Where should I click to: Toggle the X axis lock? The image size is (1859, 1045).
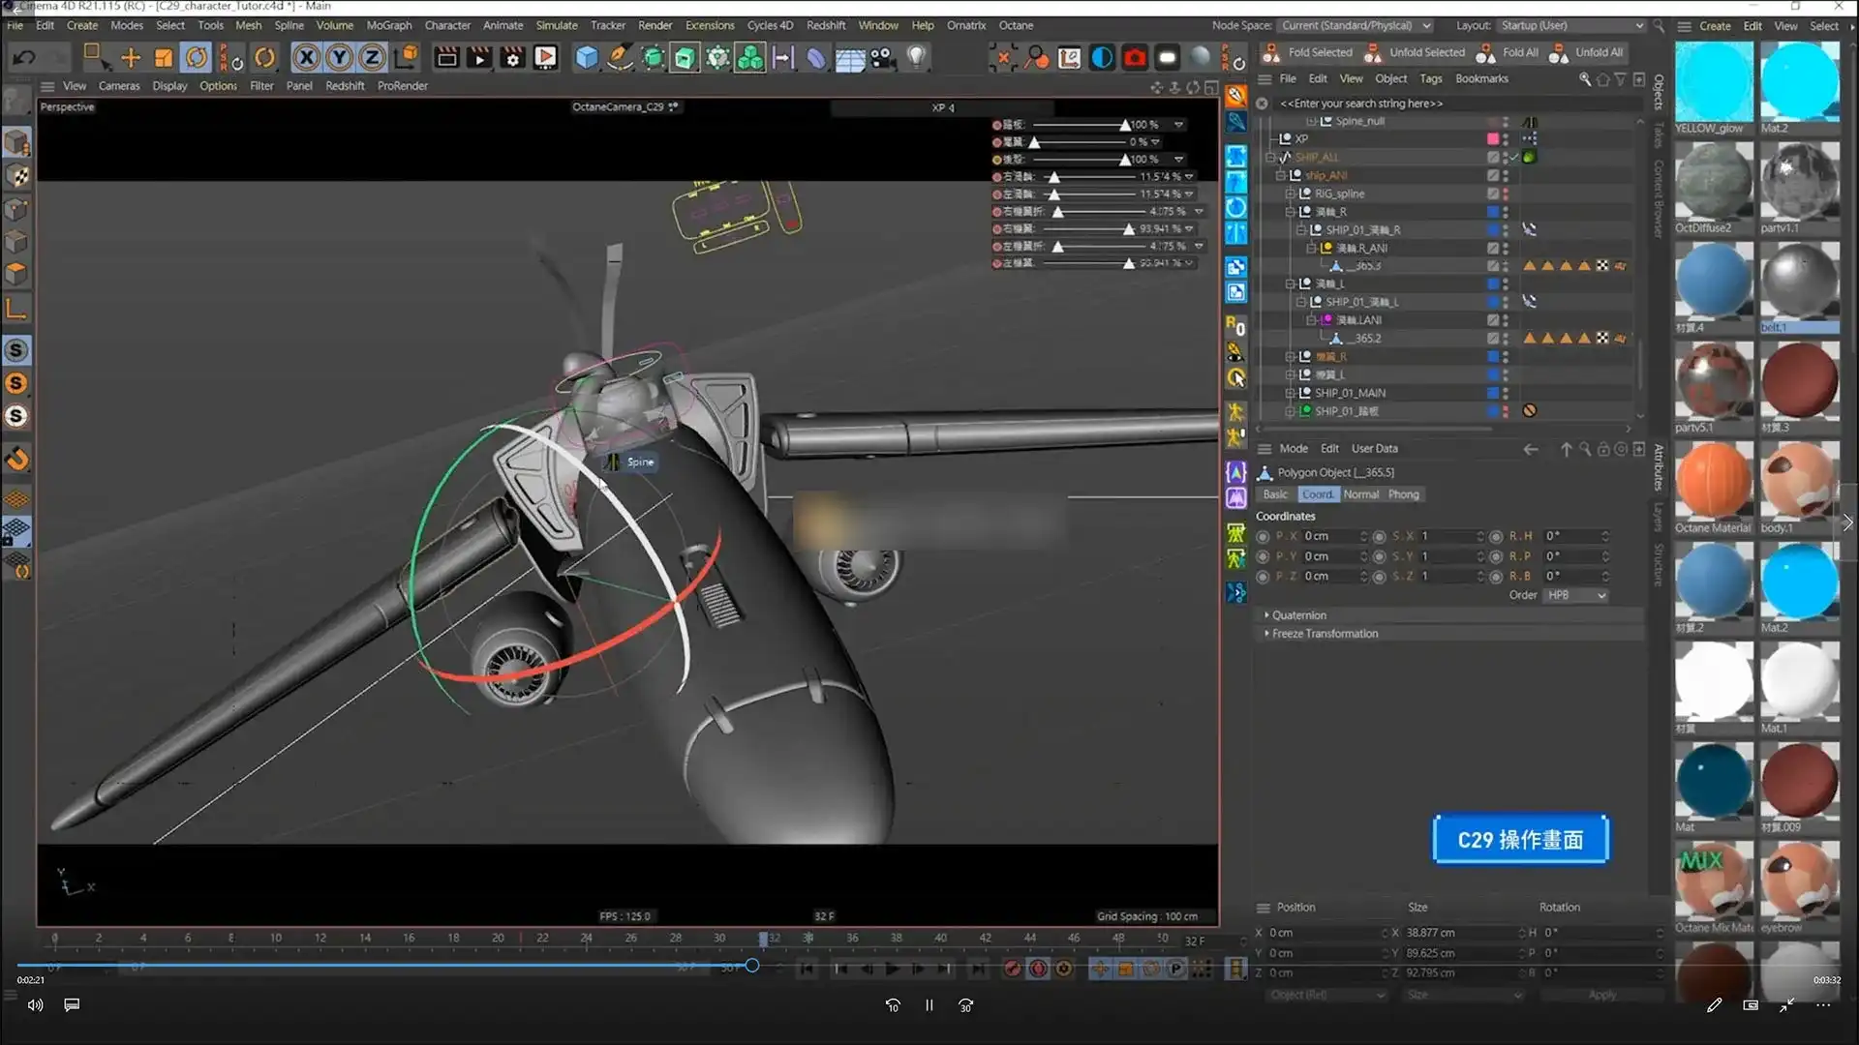pyautogui.click(x=306, y=57)
